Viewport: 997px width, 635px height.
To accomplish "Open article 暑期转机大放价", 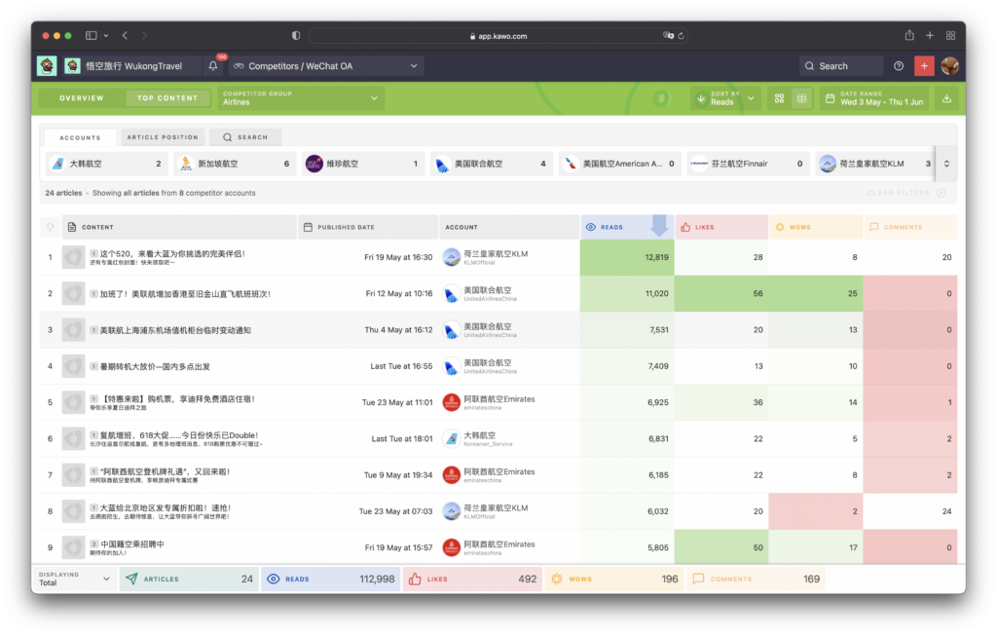I will click(155, 366).
